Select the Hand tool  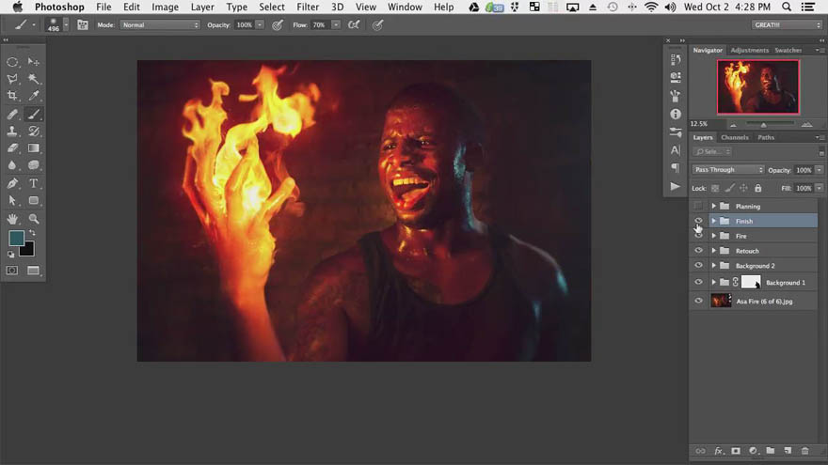tap(12, 218)
